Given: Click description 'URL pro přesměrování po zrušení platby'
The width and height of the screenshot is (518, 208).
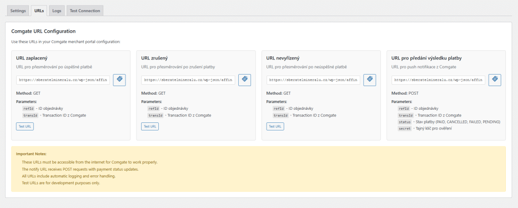Looking at the screenshot, I should (x=178, y=67).
